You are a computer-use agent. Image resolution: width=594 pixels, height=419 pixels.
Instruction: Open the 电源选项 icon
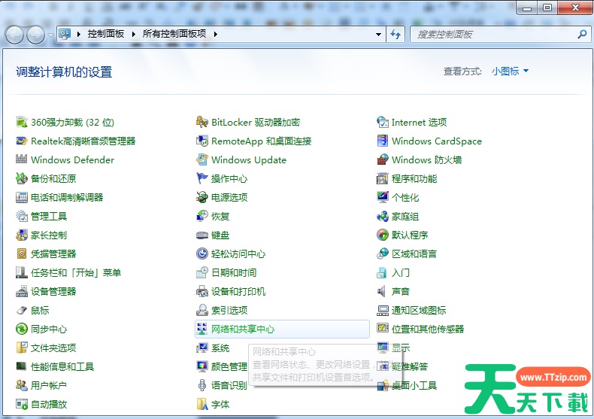(x=202, y=198)
